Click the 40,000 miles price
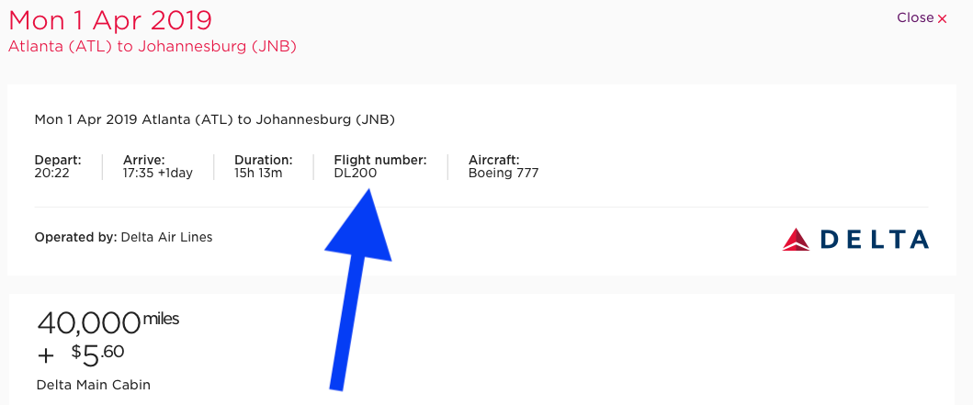Viewport: 973px width, 405px height. [x=107, y=321]
